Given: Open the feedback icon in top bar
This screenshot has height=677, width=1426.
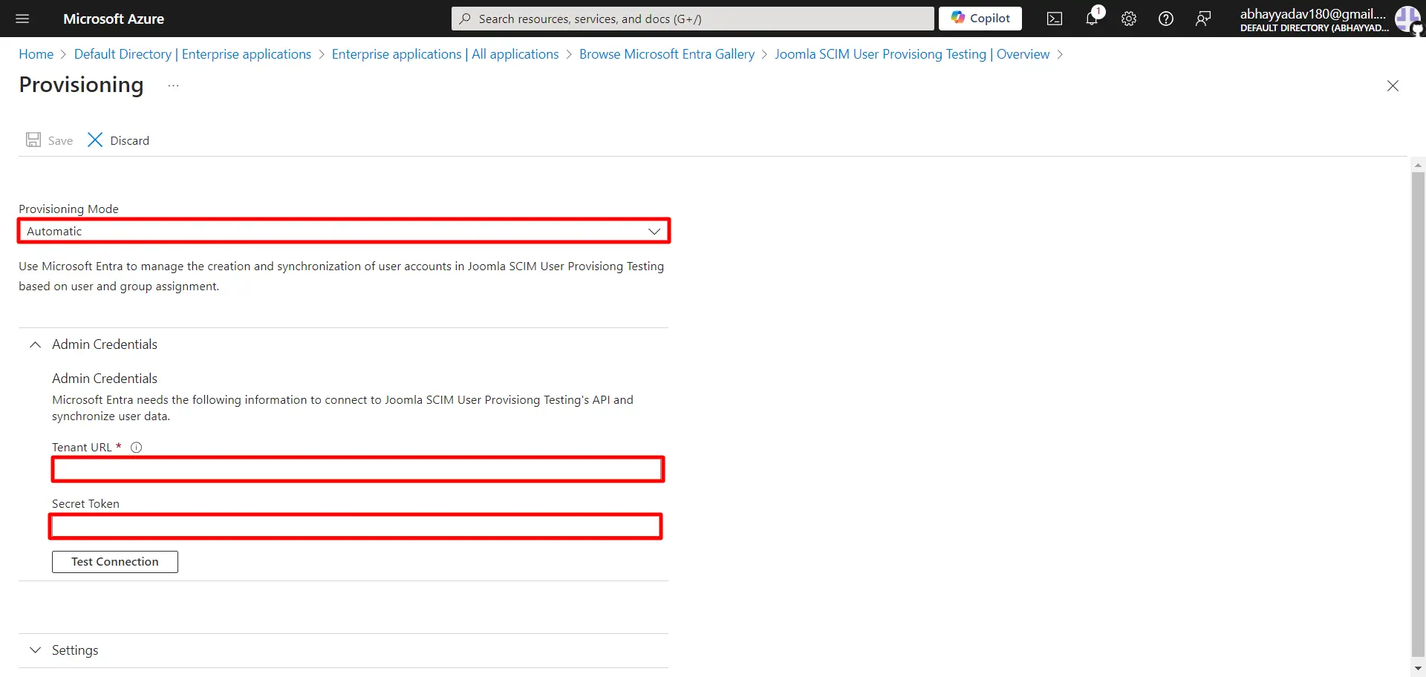Looking at the screenshot, I should click(x=1203, y=19).
